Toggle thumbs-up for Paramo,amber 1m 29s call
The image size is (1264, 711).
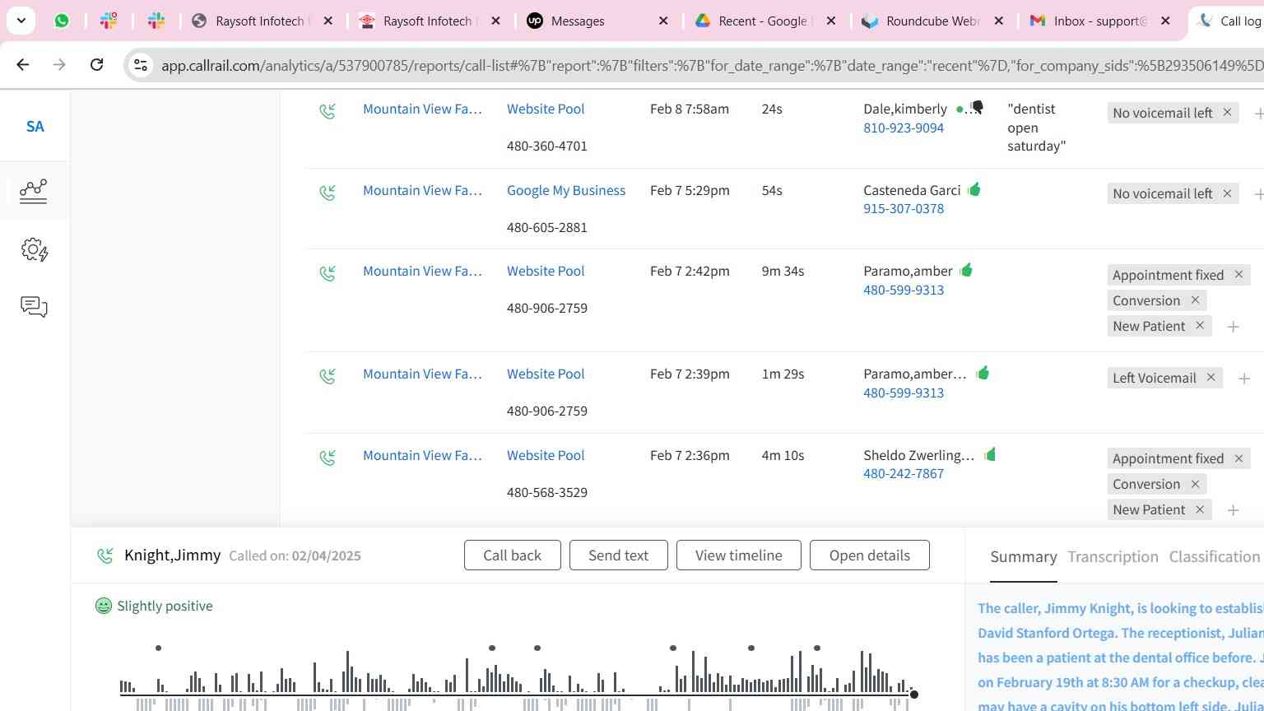pos(983,373)
